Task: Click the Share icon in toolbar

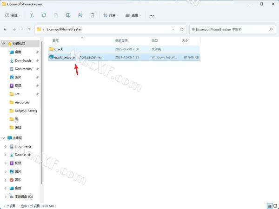Action: click(80, 15)
